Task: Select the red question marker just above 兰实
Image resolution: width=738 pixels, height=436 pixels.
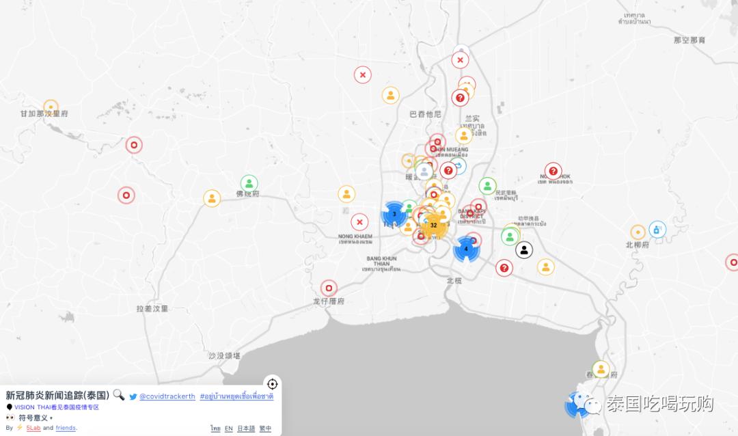Action: coord(460,98)
